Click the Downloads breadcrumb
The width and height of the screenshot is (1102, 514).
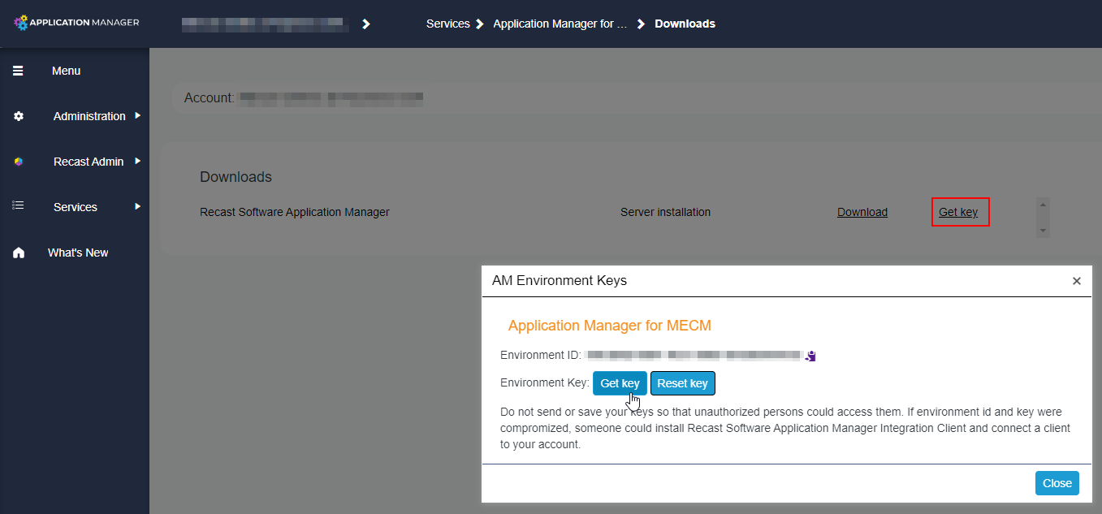685,24
